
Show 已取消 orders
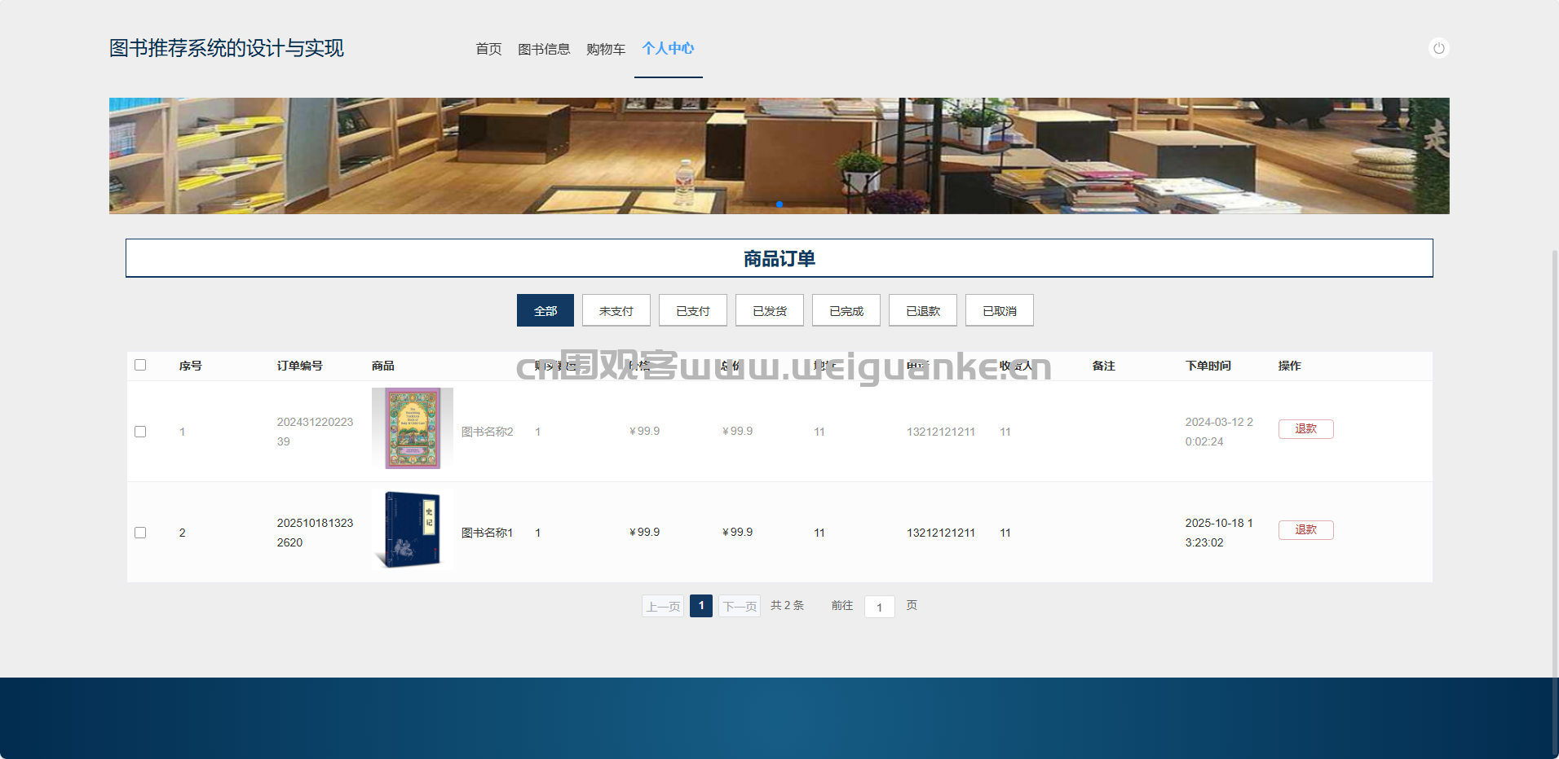click(999, 310)
